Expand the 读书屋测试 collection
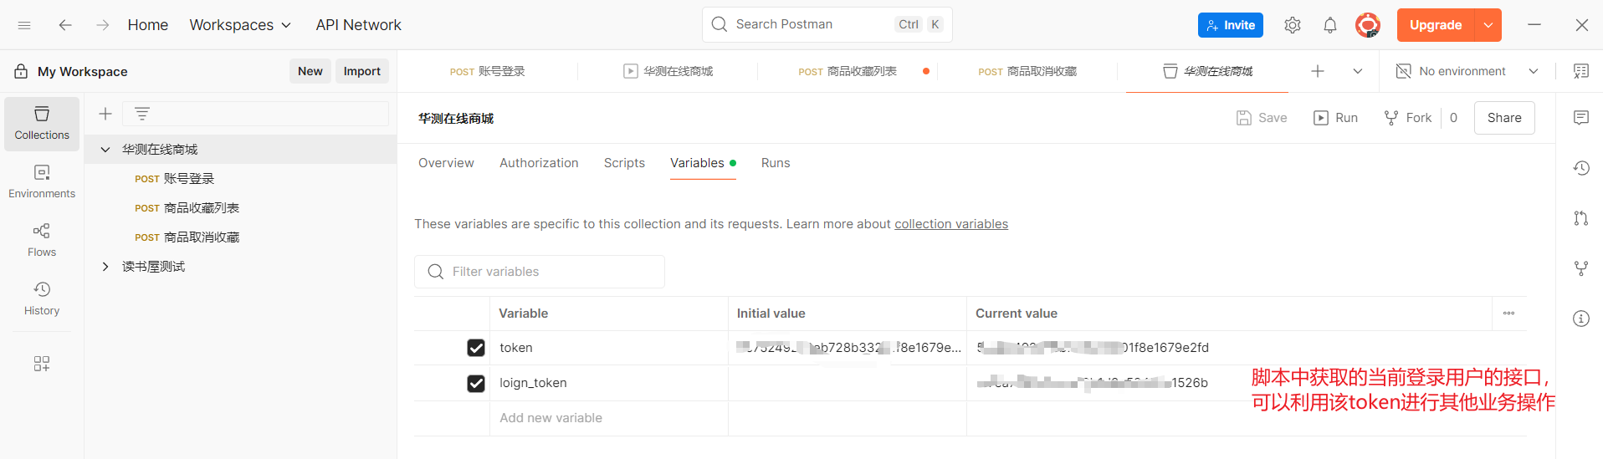The height and width of the screenshot is (459, 1603). pyautogui.click(x=105, y=267)
